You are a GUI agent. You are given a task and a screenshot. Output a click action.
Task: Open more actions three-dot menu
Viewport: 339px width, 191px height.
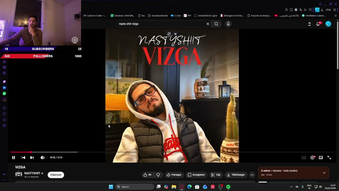[x=252, y=175]
